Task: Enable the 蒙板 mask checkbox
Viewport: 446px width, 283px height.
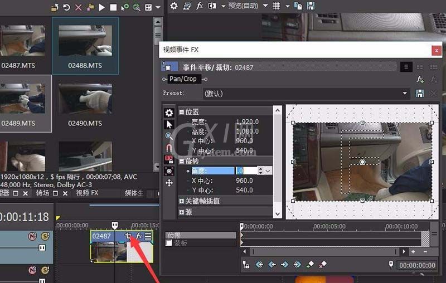Action: [169, 243]
